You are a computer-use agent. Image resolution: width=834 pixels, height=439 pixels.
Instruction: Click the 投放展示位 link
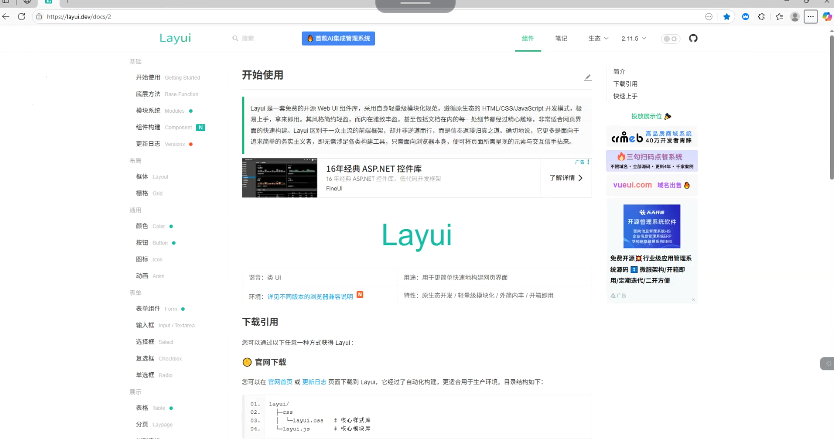[x=651, y=116]
